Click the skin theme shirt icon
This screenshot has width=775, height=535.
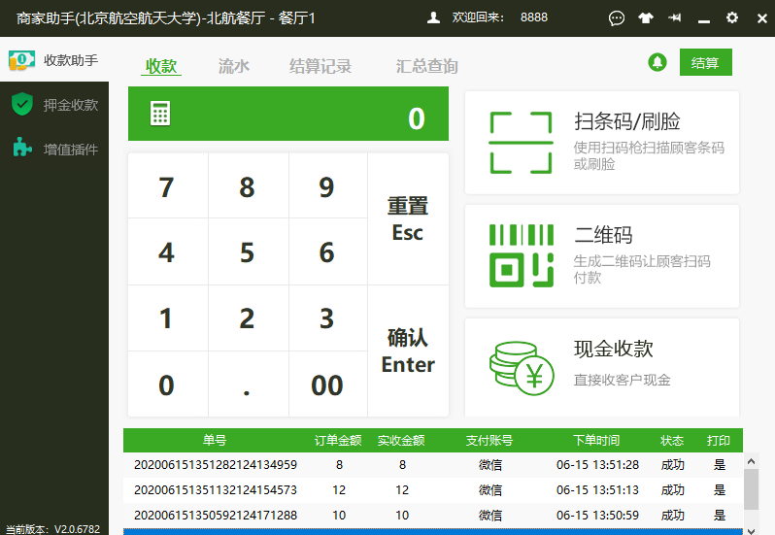(x=645, y=17)
